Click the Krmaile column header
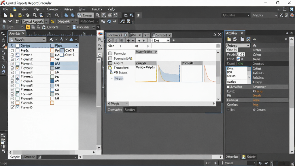This screenshot has width=295, height=166. [x=145, y=63]
